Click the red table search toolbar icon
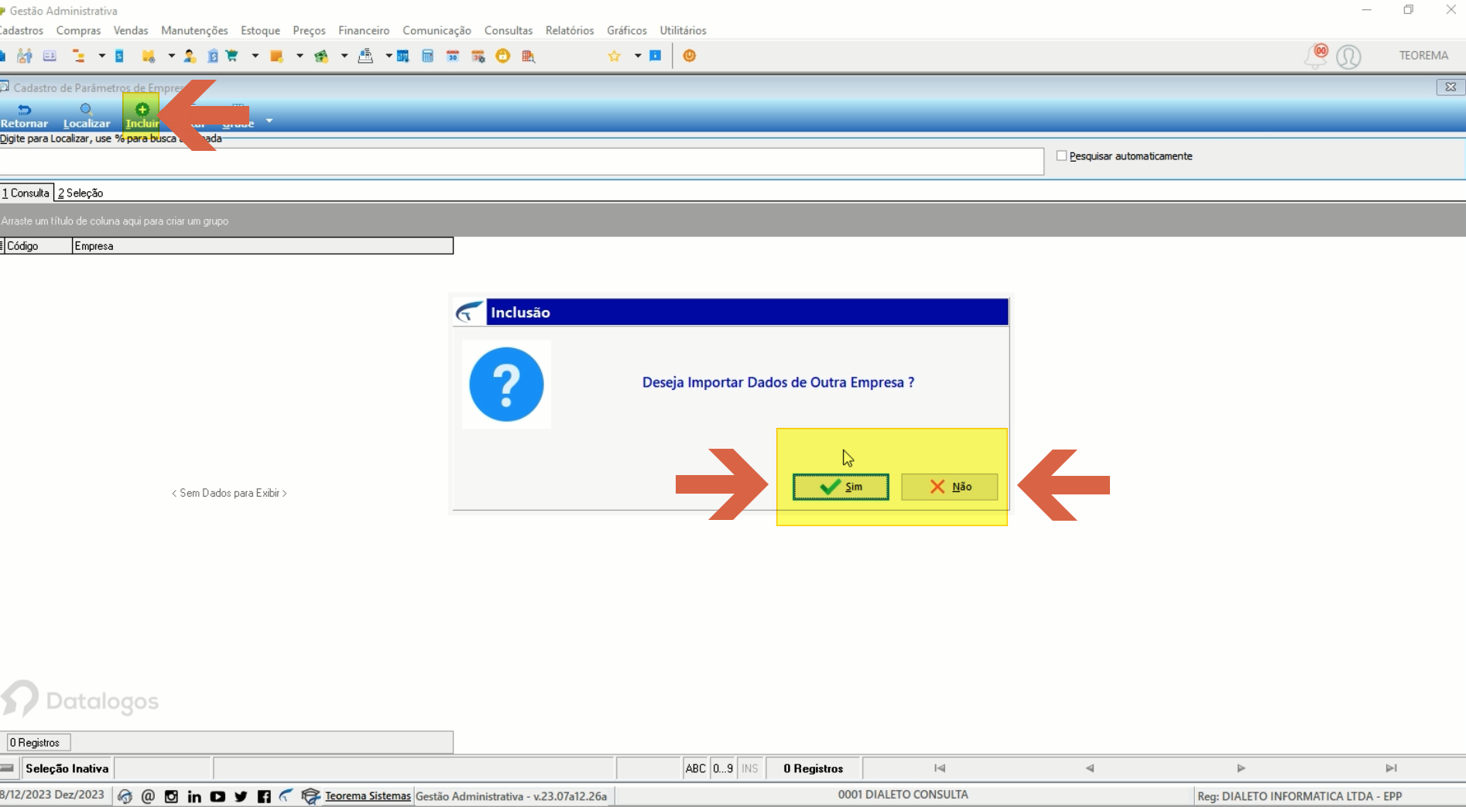1466x807 pixels. [x=529, y=56]
